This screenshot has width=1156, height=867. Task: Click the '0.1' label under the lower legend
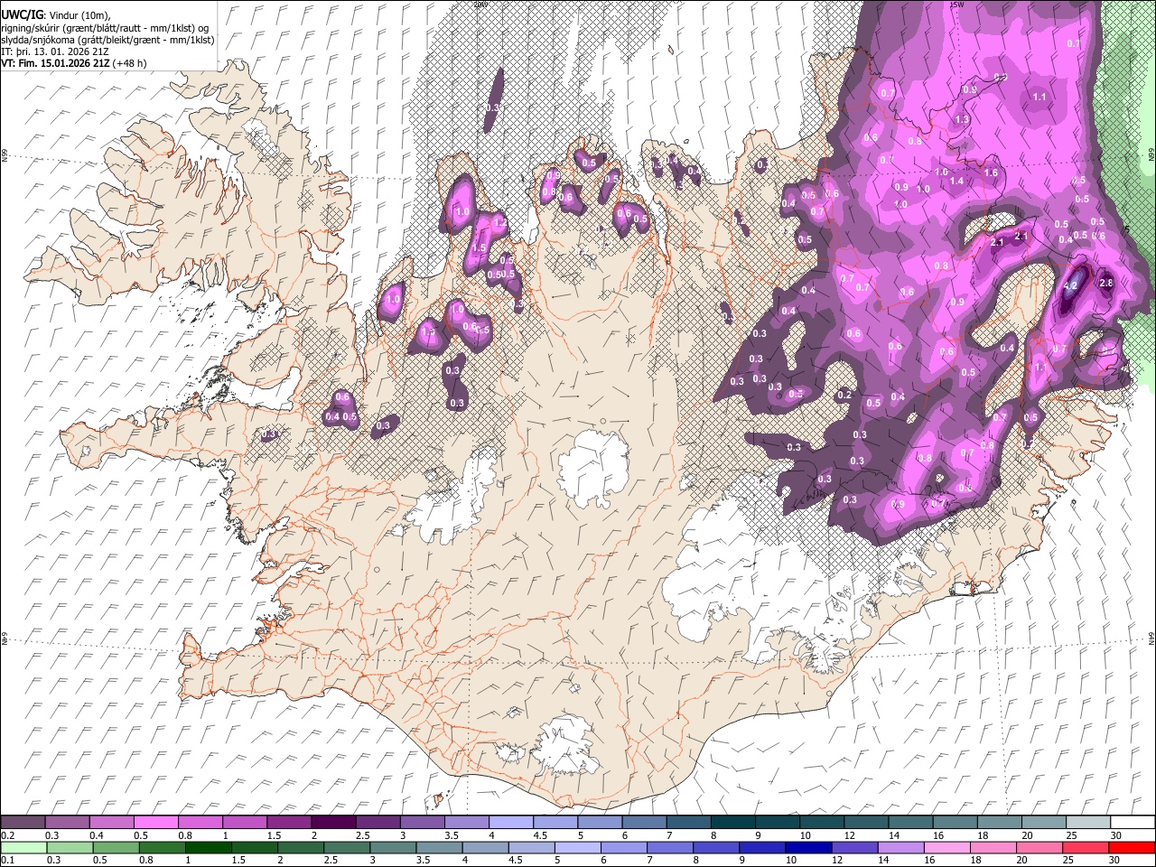[7, 860]
